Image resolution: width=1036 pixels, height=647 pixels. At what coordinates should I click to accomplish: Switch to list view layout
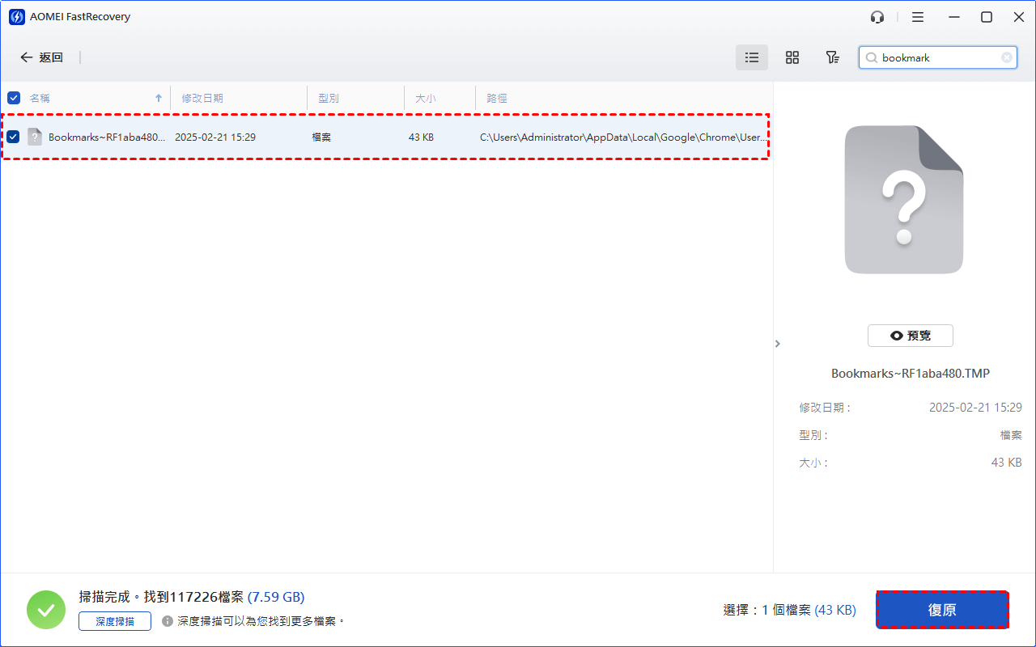pos(752,57)
